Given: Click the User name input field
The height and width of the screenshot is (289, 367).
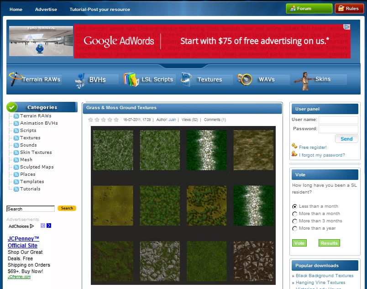Looking at the screenshot, I should coord(338,120).
